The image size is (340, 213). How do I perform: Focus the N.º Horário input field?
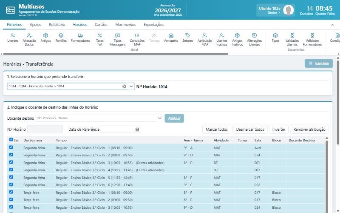click(x=45, y=130)
